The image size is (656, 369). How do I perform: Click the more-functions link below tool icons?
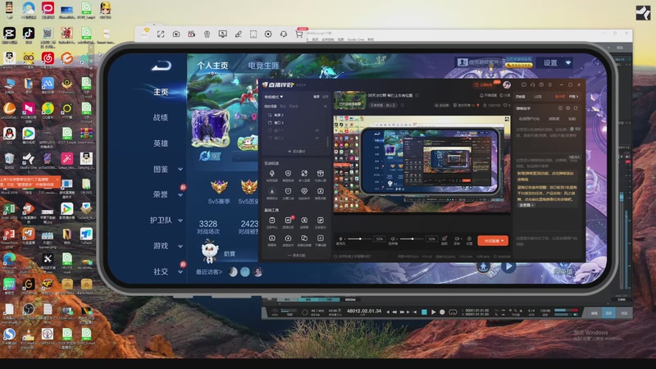[297, 255]
